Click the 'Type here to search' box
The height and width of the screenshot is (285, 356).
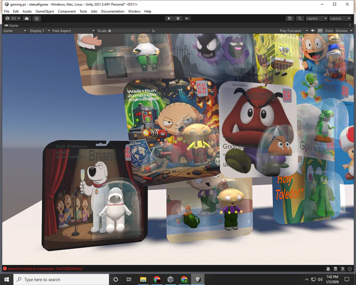tap(61, 279)
